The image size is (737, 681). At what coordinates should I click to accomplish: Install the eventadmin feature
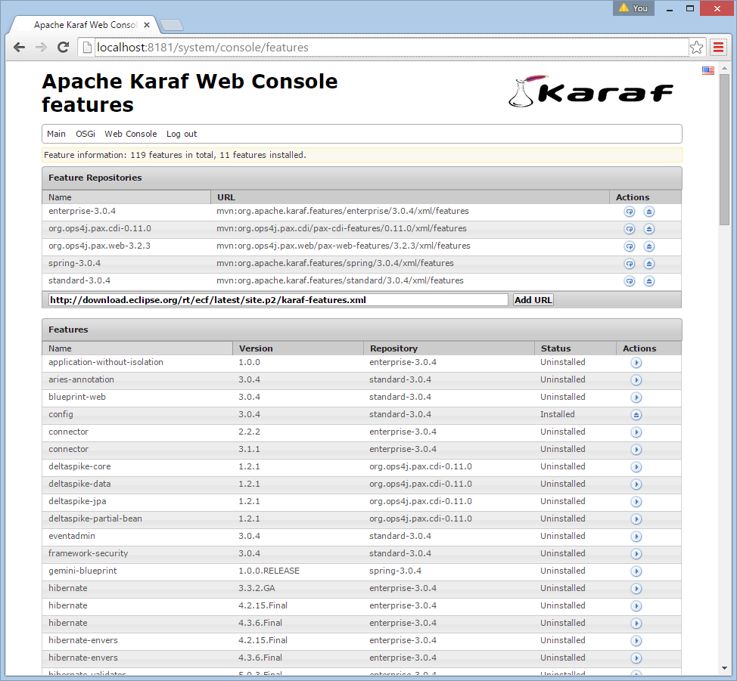click(636, 537)
